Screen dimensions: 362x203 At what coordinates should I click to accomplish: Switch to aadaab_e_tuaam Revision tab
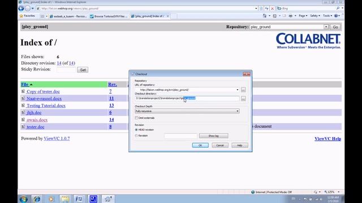pyautogui.click(x=68, y=16)
